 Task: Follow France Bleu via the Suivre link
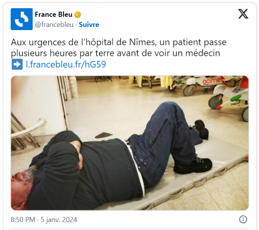tap(89, 25)
